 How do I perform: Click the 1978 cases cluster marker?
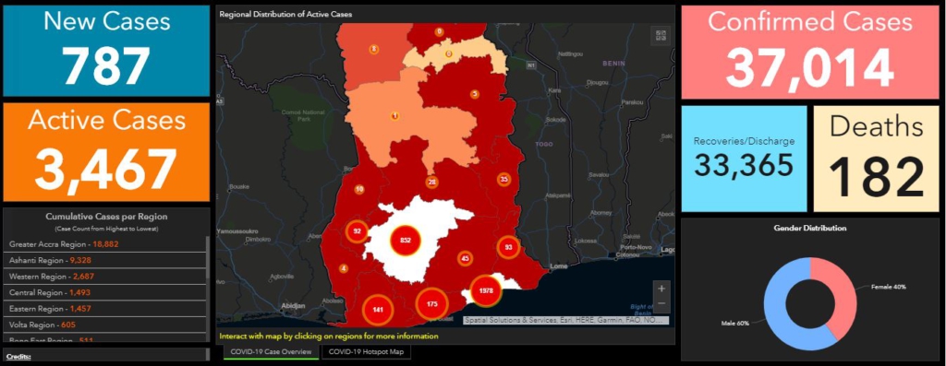click(x=486, y=290)
